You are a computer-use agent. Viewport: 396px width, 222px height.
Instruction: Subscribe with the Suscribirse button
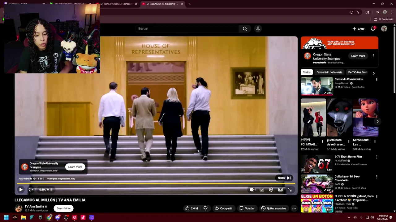(63, 208)
